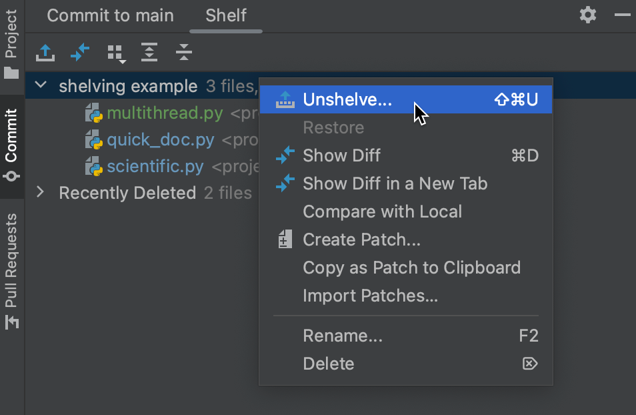Collapse all nodes using the toolbar icon
Image resolution: width=636 pixels, height=415 pixels.
click(x=183, y=52)
